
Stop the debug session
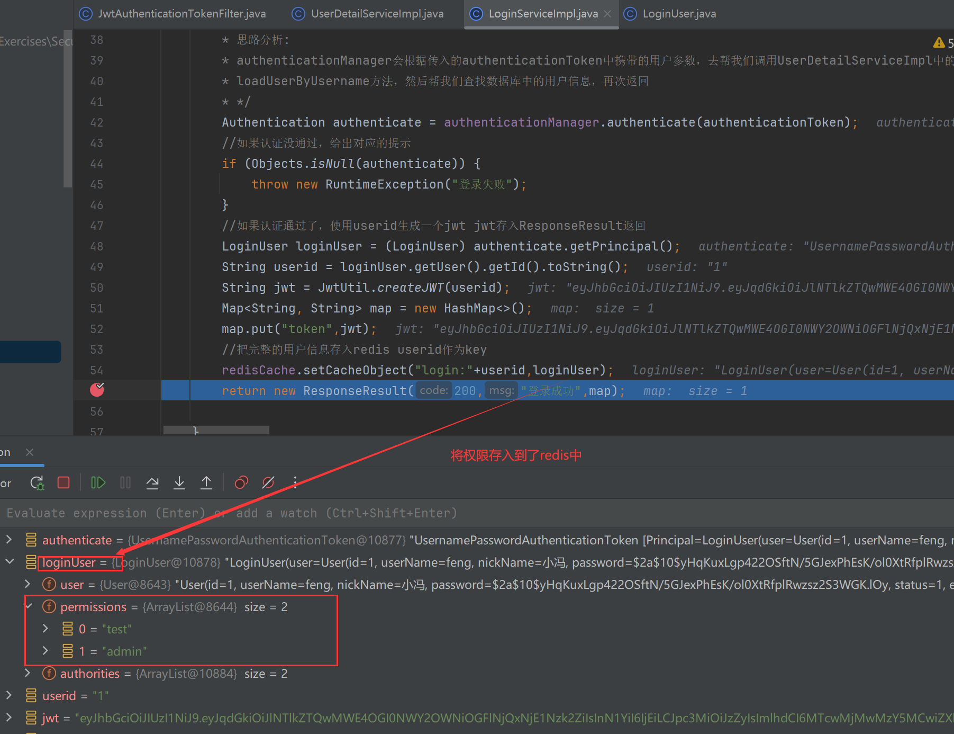coord(63,482)
